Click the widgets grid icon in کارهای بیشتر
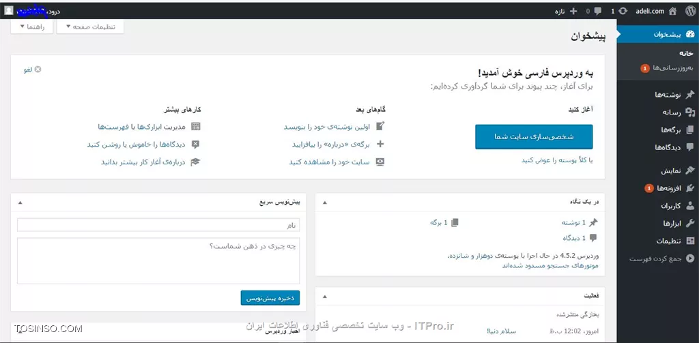Viewport: 699px width, 343px height. [x=195, y=127]
